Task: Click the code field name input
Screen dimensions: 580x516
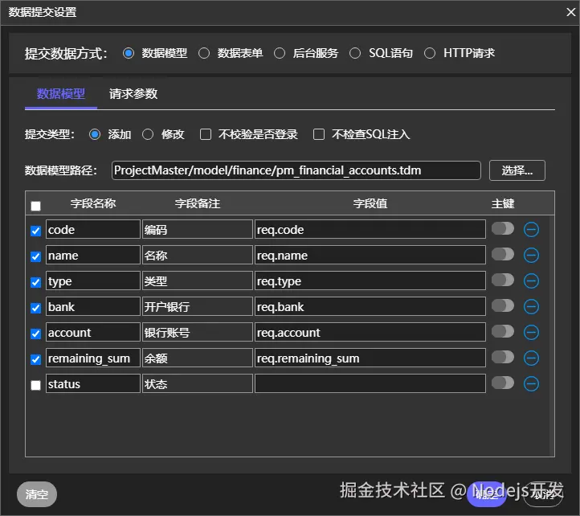Action: (93, 230)
